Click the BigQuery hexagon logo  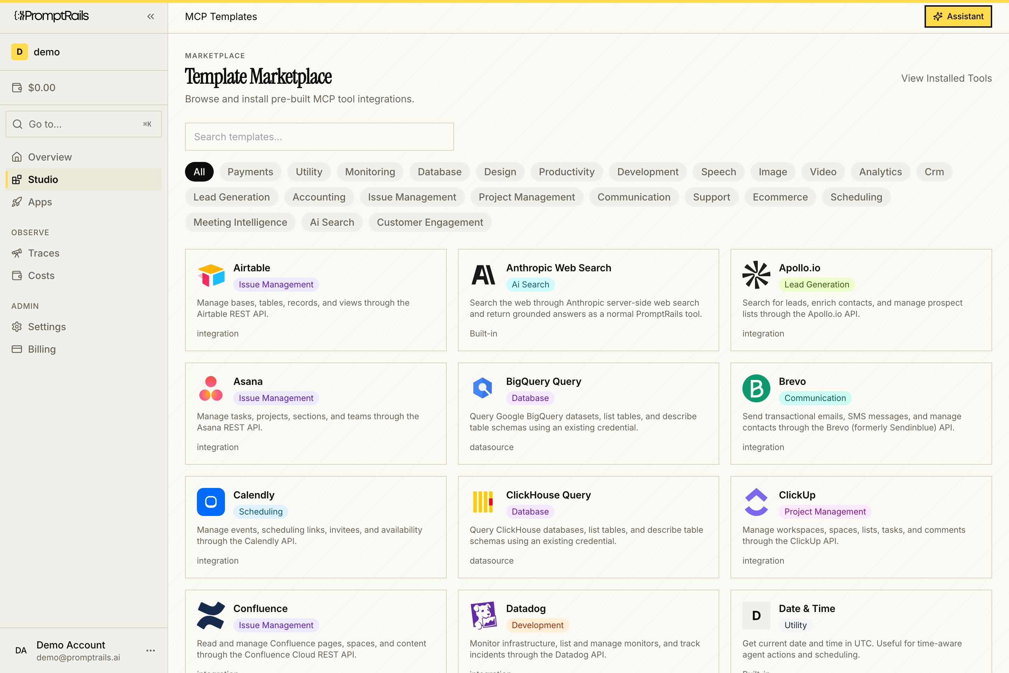pos(483,389)
